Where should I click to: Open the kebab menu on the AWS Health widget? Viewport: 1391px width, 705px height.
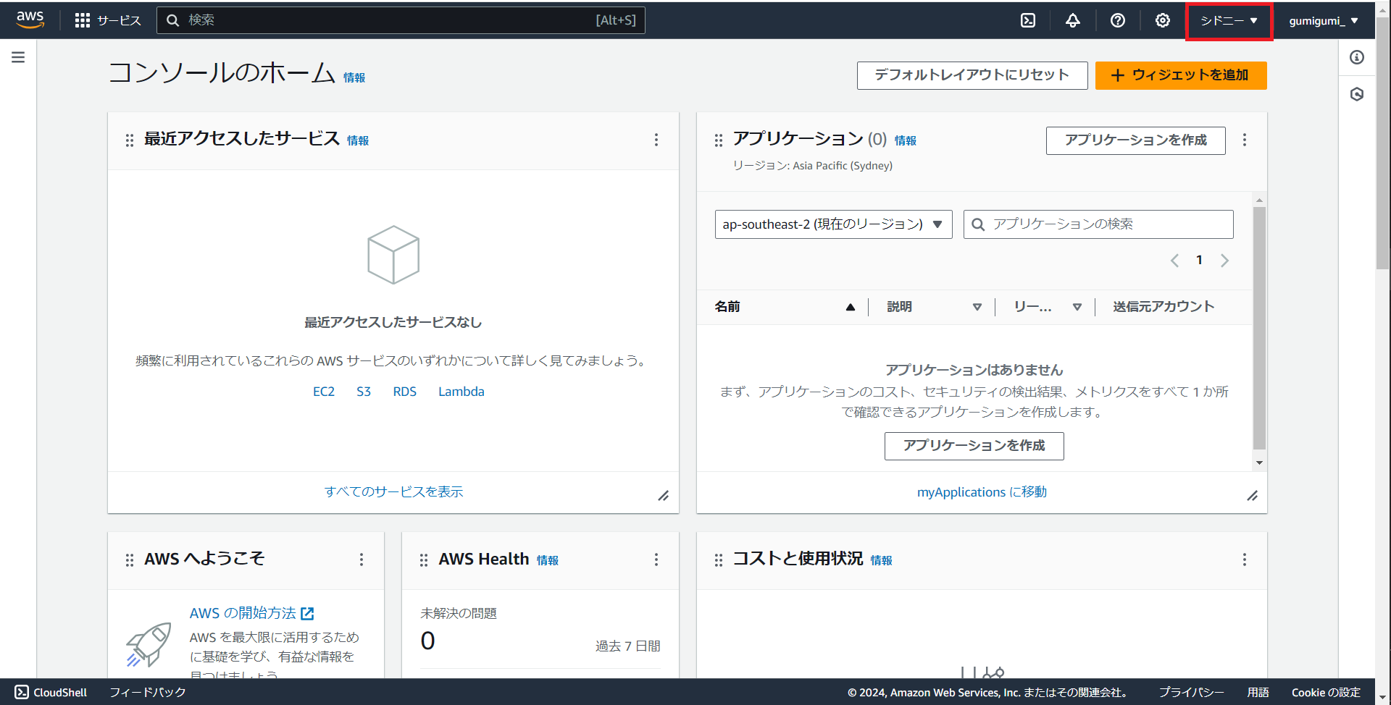tap(656, 559)
